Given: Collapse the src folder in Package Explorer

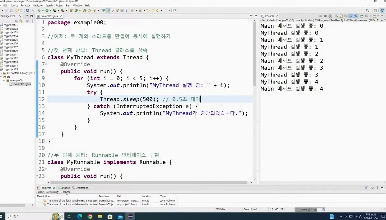Looking at the screenshot, I should (x=1, y=77).
